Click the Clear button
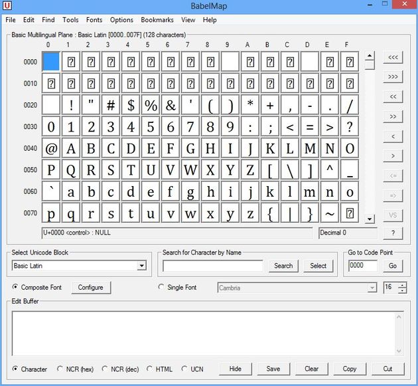 tap(311, 369)
